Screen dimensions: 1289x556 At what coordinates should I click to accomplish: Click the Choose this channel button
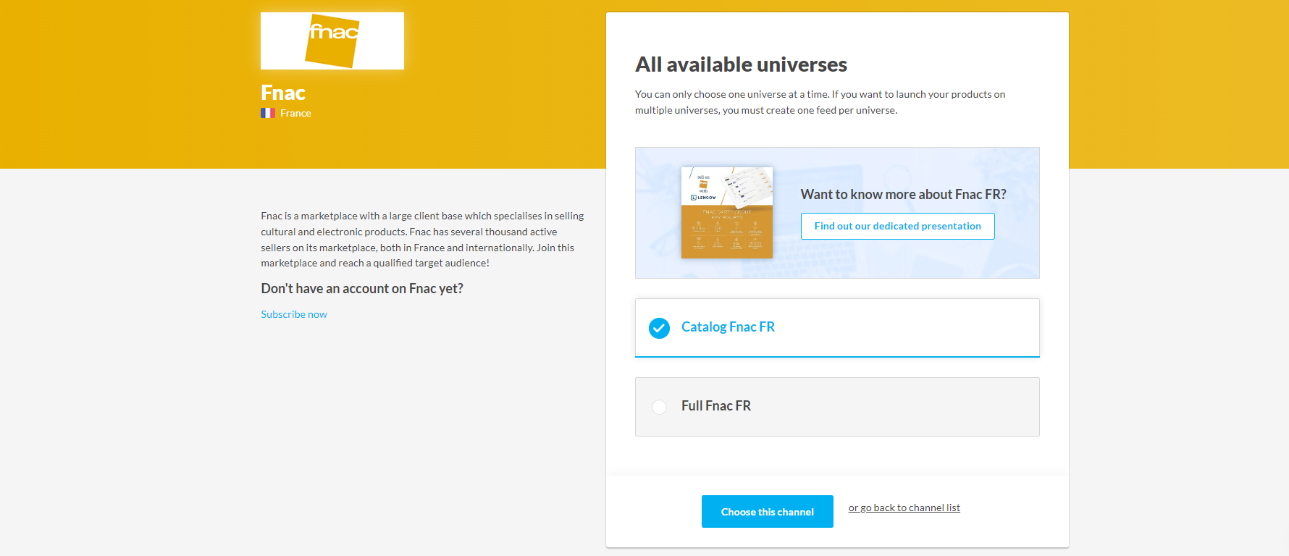pos(767,512)
